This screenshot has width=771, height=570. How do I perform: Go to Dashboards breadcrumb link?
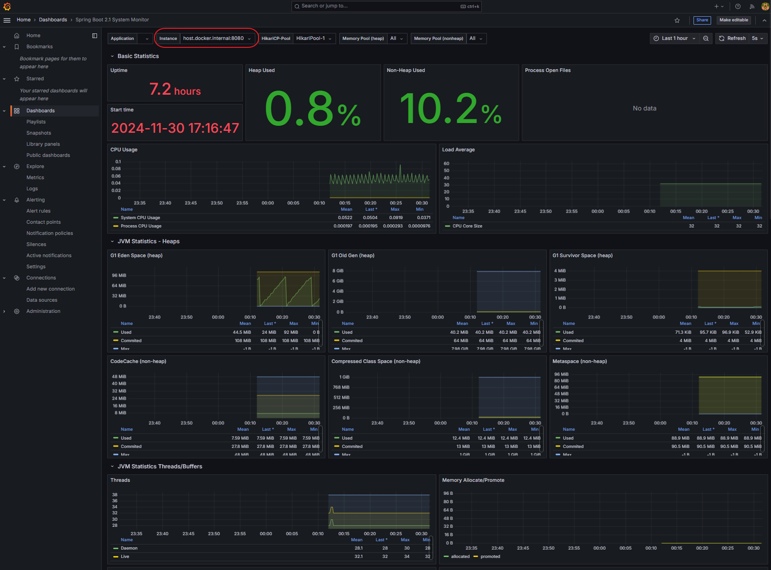[x=53, y=20]
